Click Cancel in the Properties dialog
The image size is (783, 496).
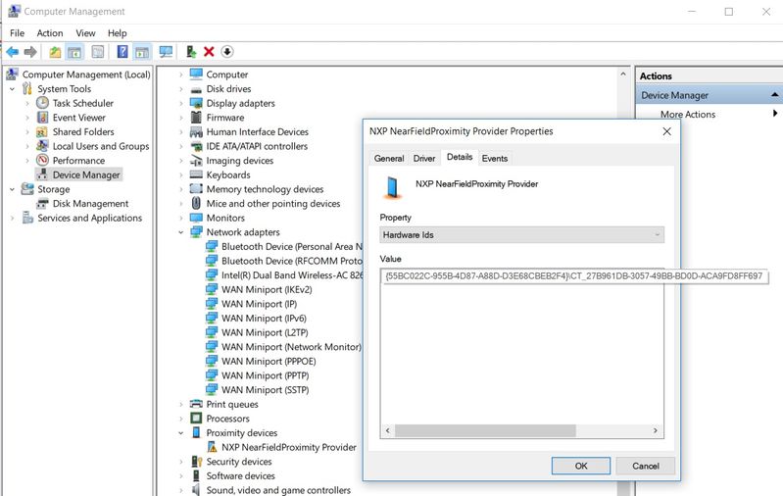[645, 466]
